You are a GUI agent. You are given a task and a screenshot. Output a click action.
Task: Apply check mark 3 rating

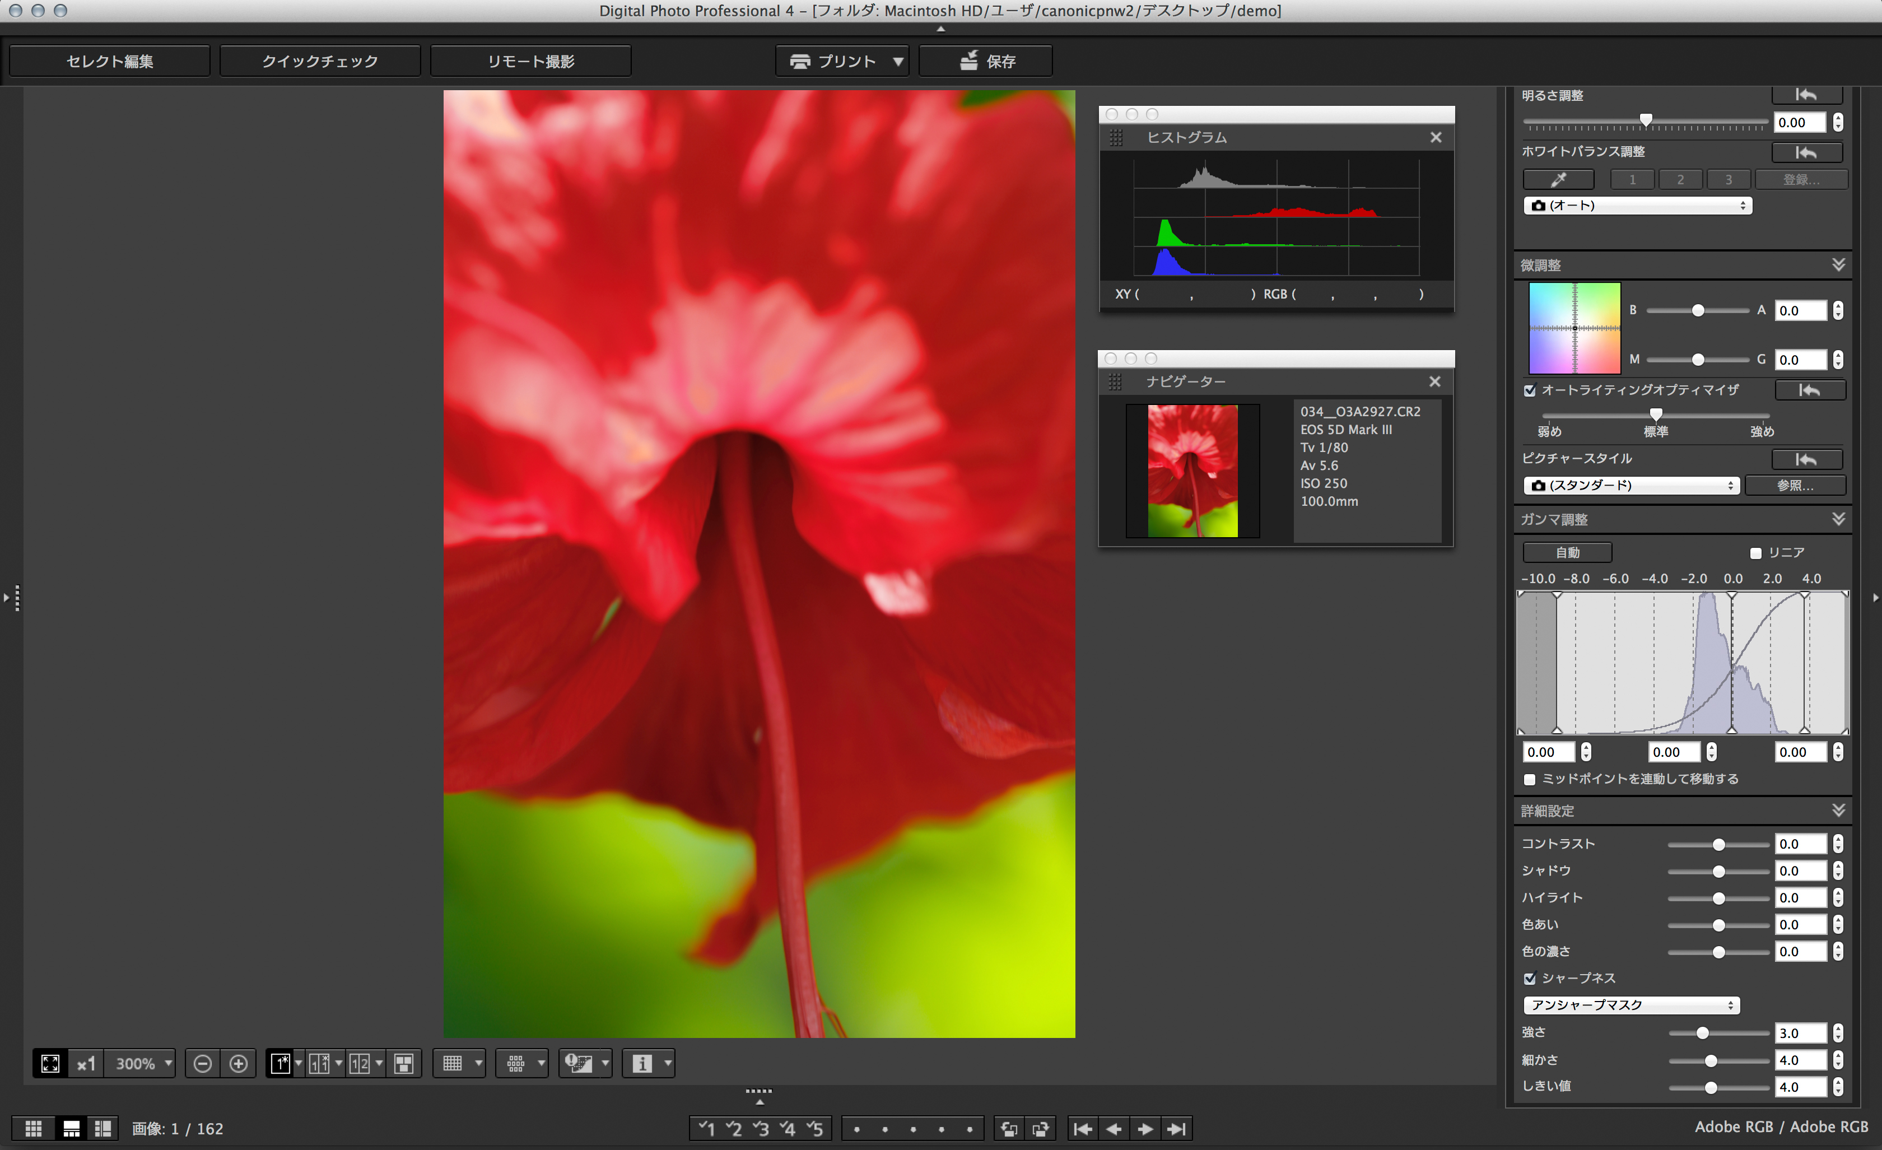[761, 1129]
